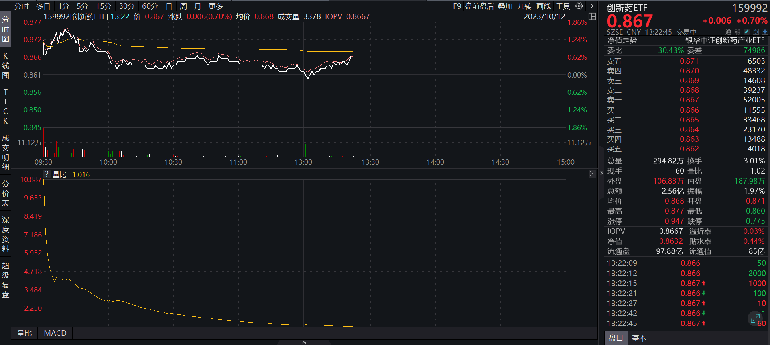The image size is (770, 345).
Task: Click the 10:30 marker on time axis
Action: click(173, 162)
